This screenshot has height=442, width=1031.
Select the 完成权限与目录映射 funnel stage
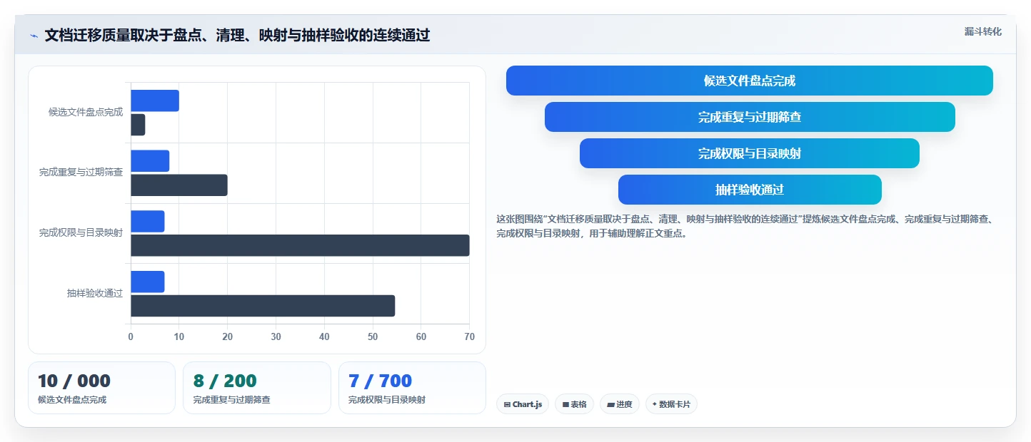coord(749,153)
